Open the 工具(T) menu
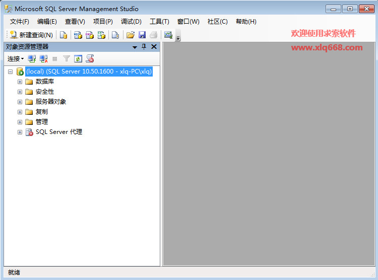The image size is (378, 280). [x=159, y=22]
